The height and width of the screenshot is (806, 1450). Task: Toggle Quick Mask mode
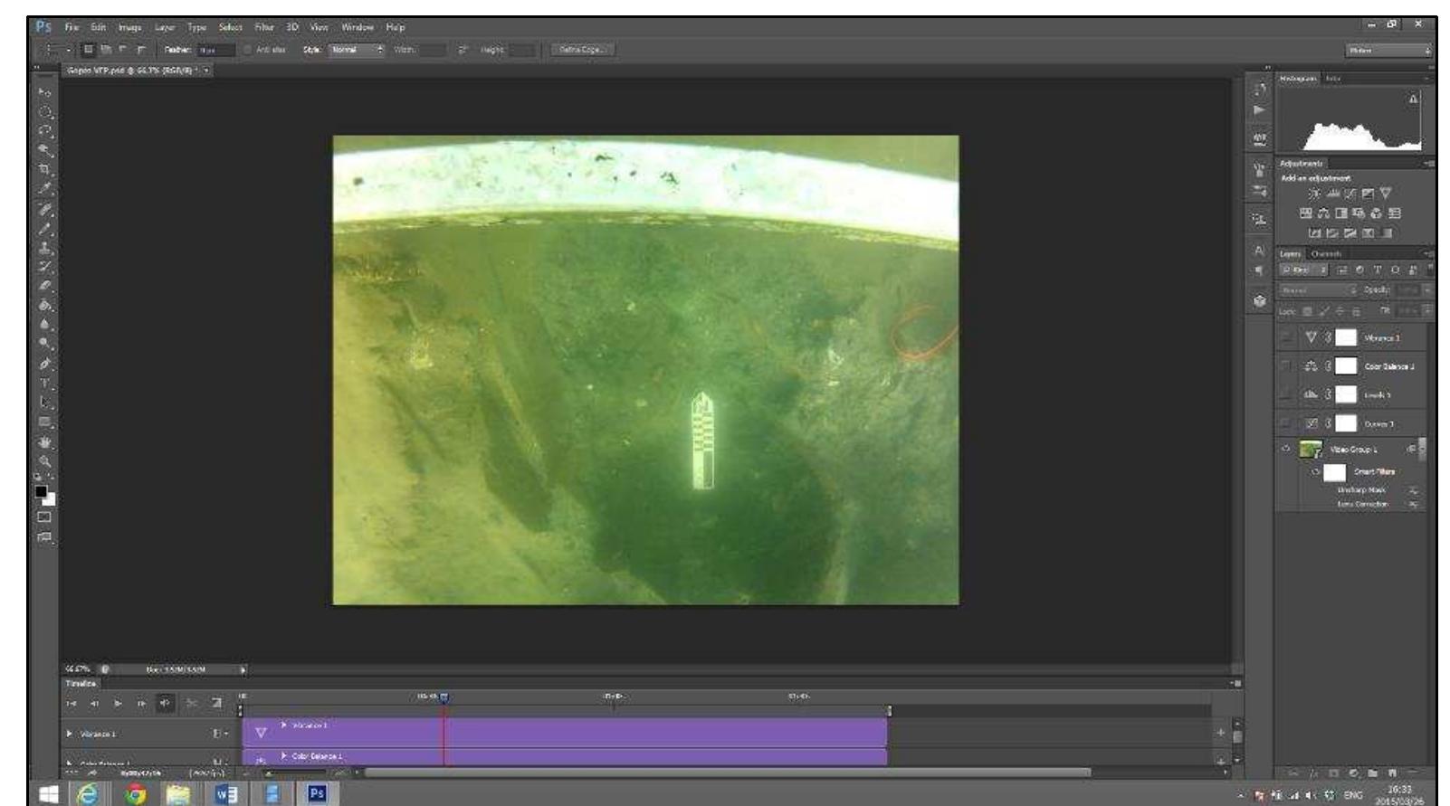pyautogui.click(x=44, y=517)
